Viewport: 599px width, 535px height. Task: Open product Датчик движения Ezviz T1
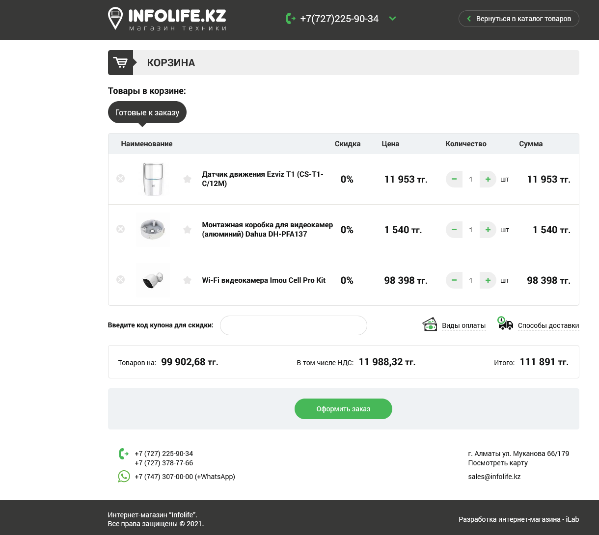pos(263,179)
